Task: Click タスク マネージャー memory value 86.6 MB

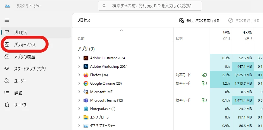Action: point(246,126)
